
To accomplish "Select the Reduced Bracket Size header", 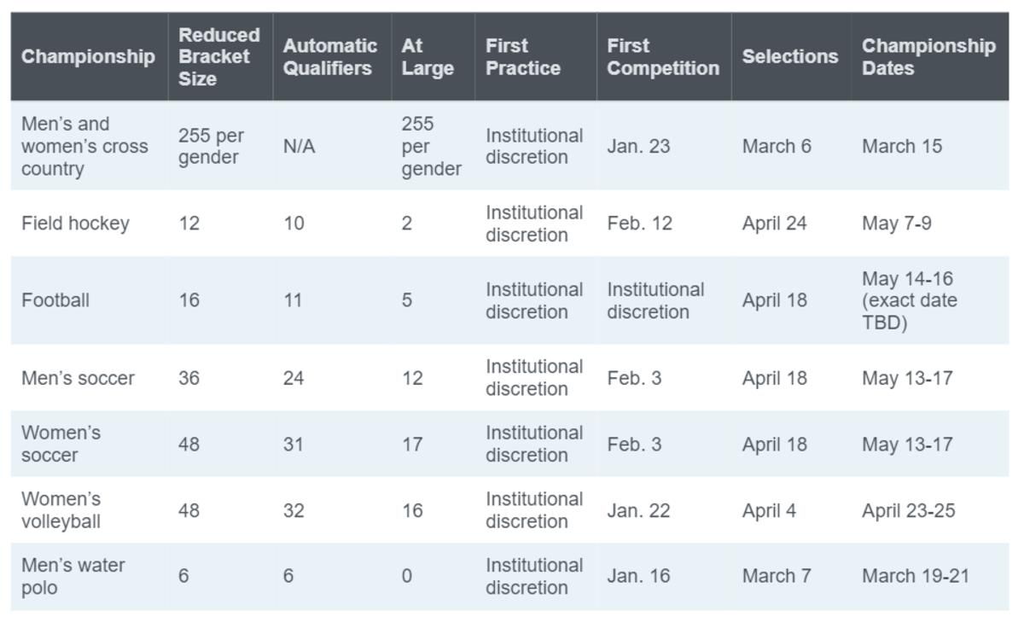I will pyautogui.click(x=219, y=56).
